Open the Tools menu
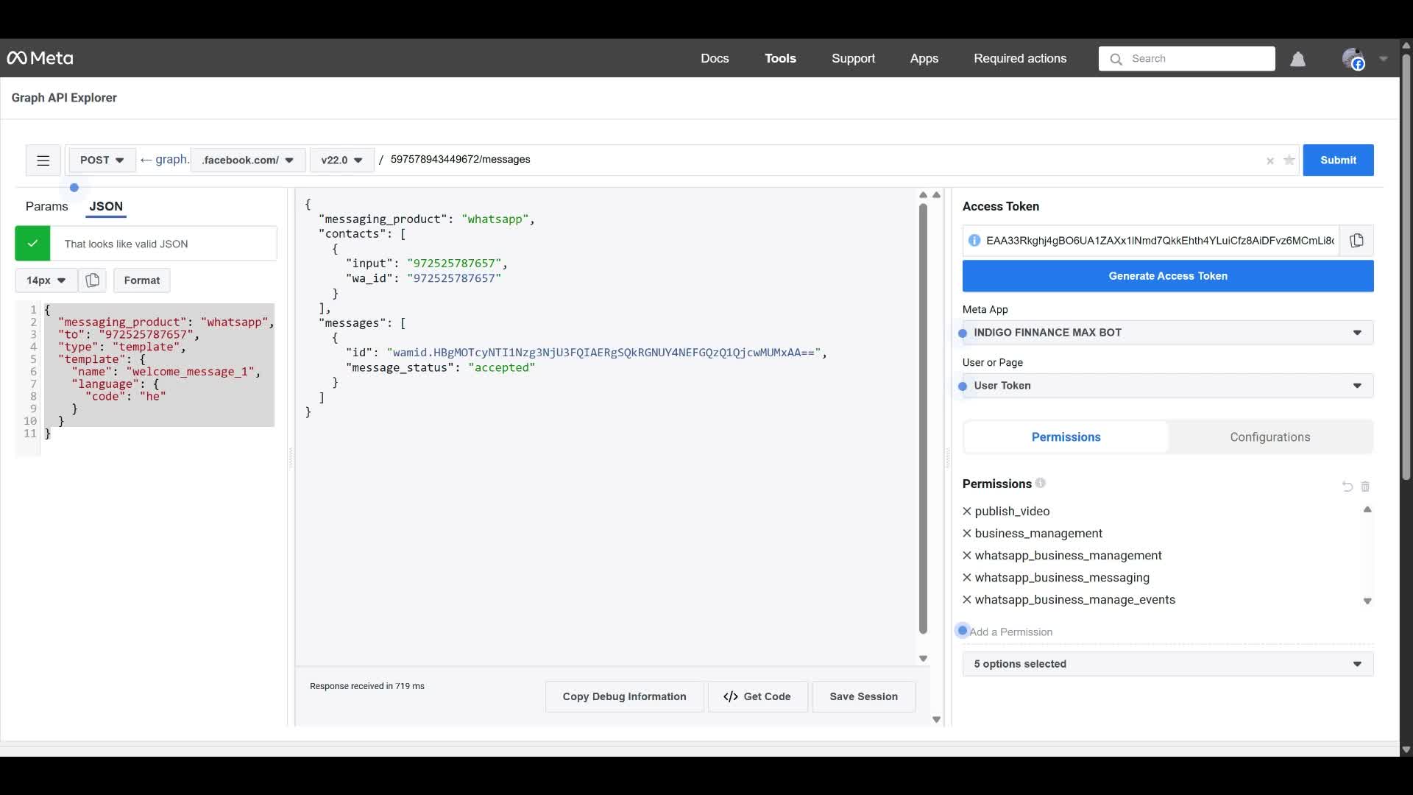This screenshot has height=795, width=1413. [x=780, y=58]
